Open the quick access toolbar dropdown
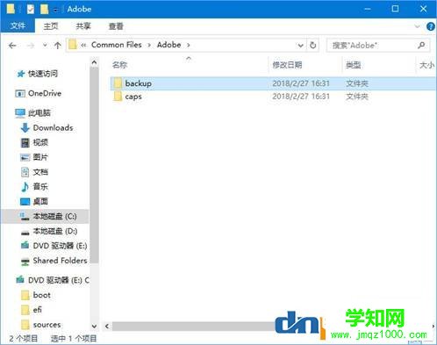The height and width of the screenshot is (345, 437). 55,10
